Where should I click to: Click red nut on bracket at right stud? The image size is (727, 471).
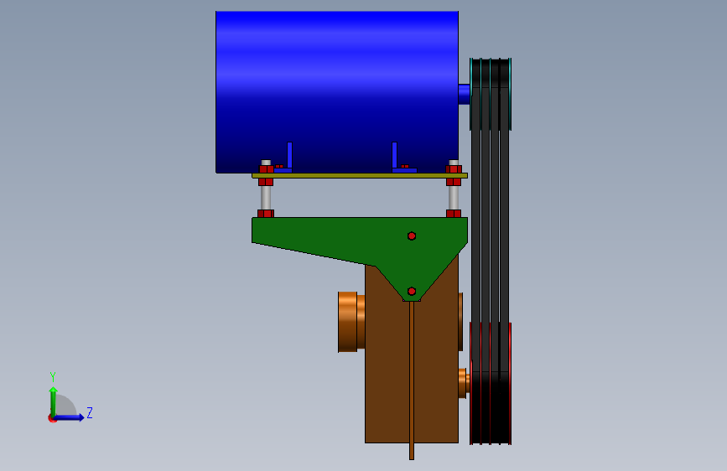(454, 214)
